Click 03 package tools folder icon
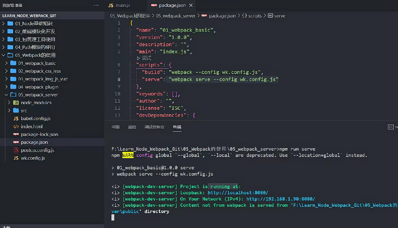The height and width of the screenshot is (228, 398). [x=10, y=39]
